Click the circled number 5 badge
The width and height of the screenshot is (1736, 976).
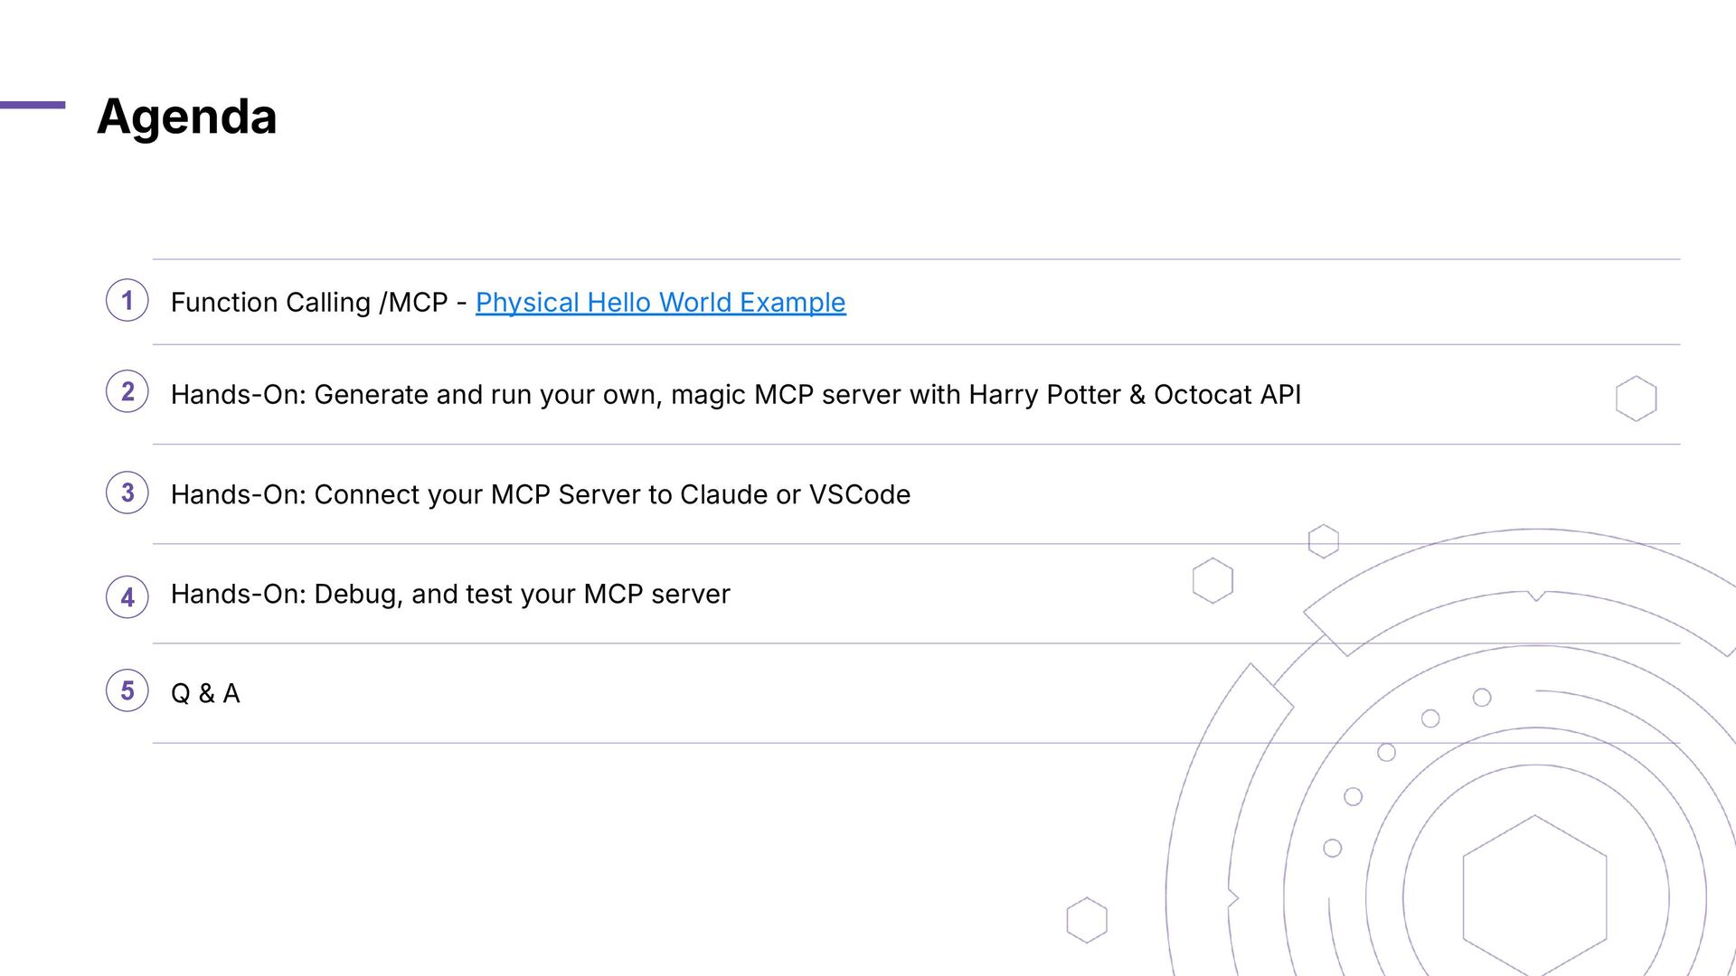pos(127,690)
